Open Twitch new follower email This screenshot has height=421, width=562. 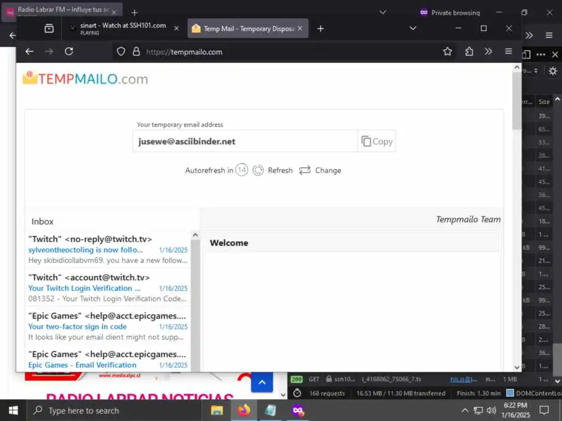(108, 249)
